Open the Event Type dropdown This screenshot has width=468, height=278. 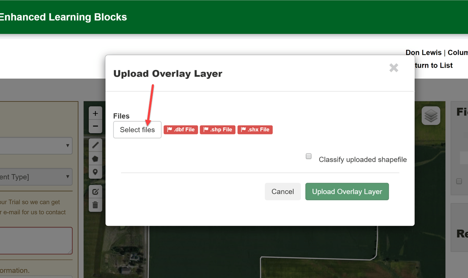click(36, 177)
